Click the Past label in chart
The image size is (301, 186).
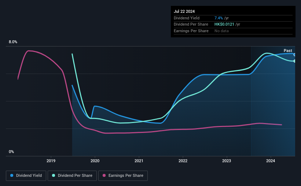click(288, 51)
